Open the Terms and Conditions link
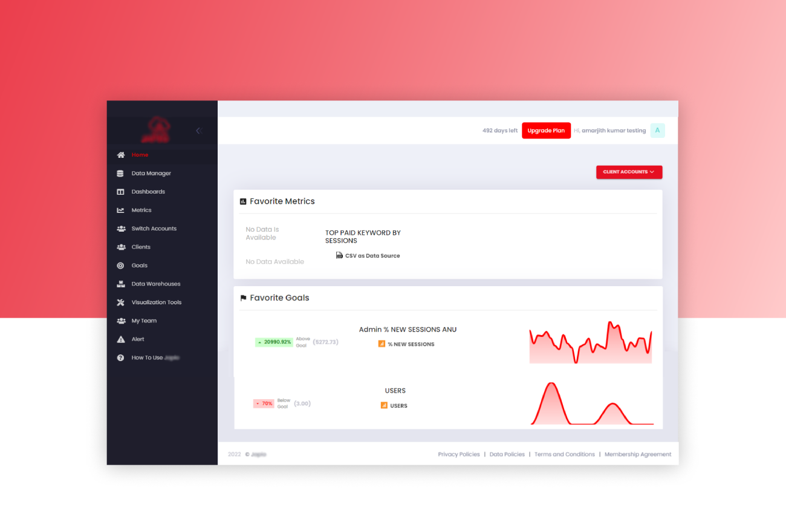Viewport: 786px width, 522px height. pyautogui.click(x=565, y=454)
